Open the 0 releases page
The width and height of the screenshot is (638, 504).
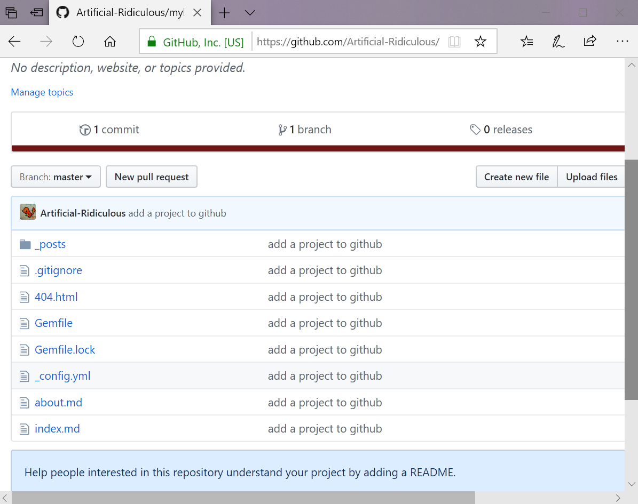pos(501,130)
